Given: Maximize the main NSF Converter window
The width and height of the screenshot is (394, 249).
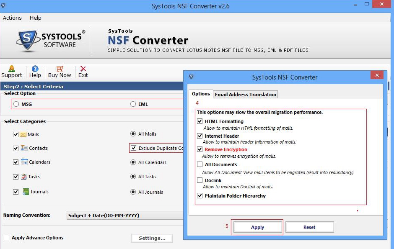Looking at the screenshot, I should [x=367, y=4].
